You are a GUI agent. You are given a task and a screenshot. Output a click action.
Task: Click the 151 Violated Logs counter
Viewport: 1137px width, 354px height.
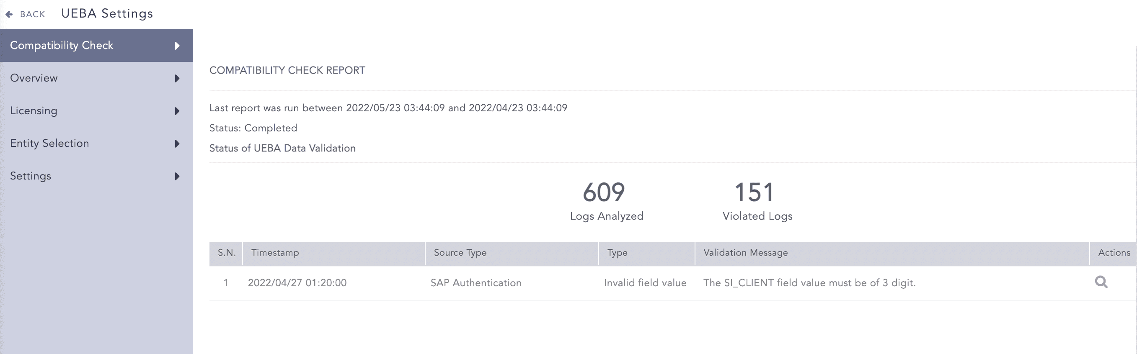[757, 200]
